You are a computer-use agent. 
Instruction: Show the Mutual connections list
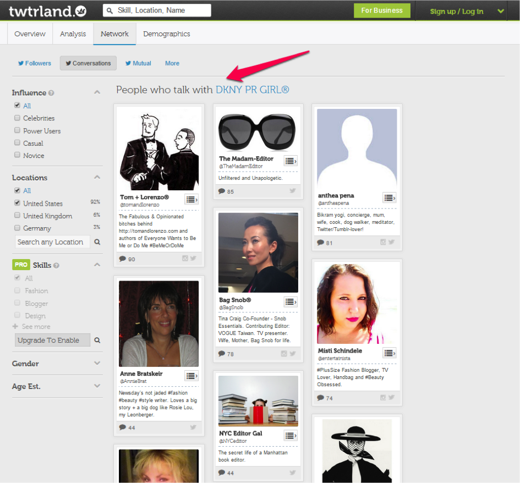138,63
